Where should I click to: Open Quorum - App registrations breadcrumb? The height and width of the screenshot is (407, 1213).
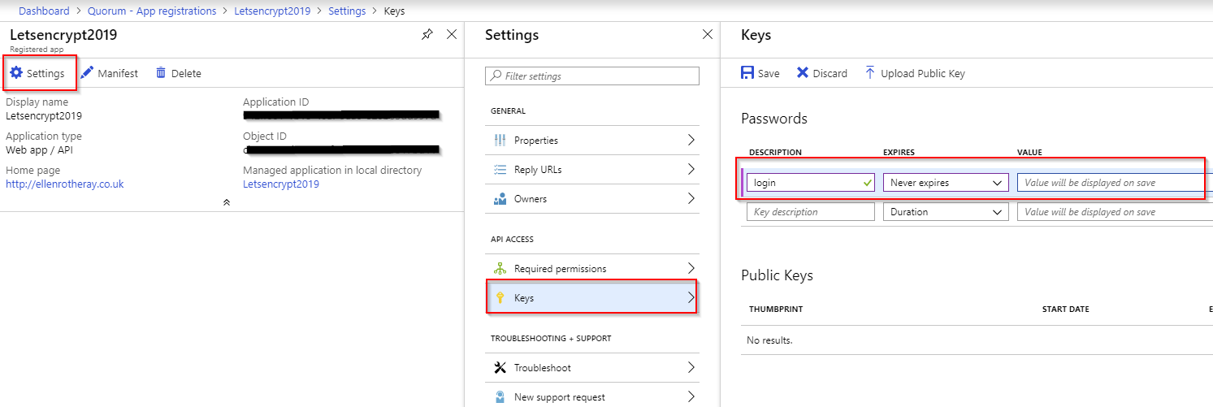pos(152,11)
